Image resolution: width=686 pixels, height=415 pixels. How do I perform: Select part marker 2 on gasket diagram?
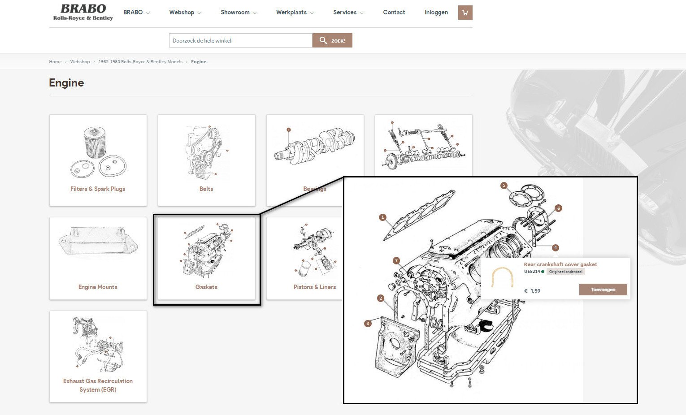381,298
